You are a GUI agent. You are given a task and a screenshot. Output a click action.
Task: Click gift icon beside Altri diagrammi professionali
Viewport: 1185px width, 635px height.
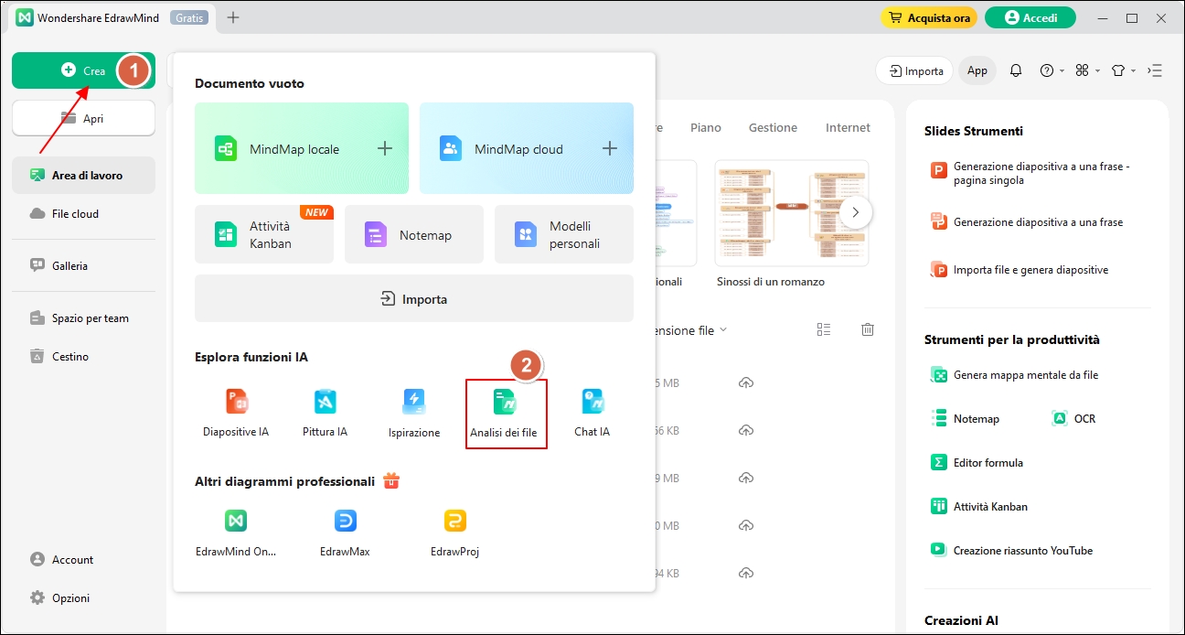pyautogui.click(x=391, y=480)
